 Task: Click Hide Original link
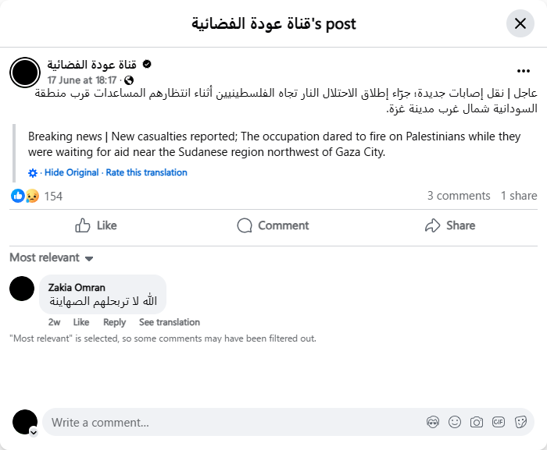click(71, 172)
